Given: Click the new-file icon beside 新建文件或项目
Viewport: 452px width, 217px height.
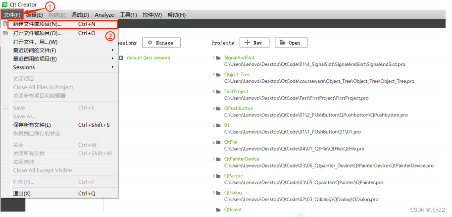Looking at the screenshot, I should click(x=5, y=24).
